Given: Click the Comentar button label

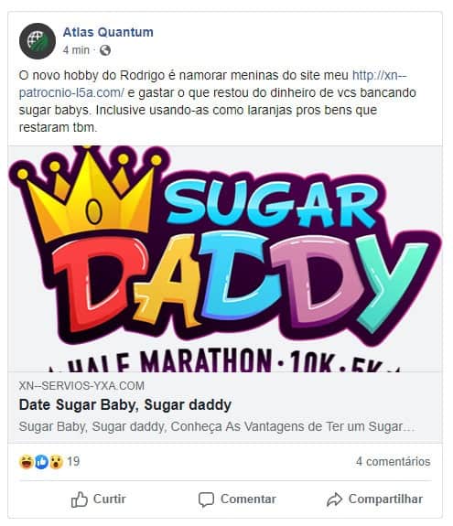Looking at the screenshot, I should [x=248, y=499].
